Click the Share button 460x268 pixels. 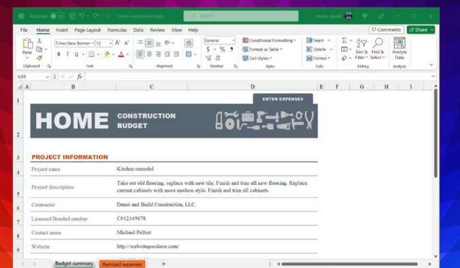[x=418, y=30]
